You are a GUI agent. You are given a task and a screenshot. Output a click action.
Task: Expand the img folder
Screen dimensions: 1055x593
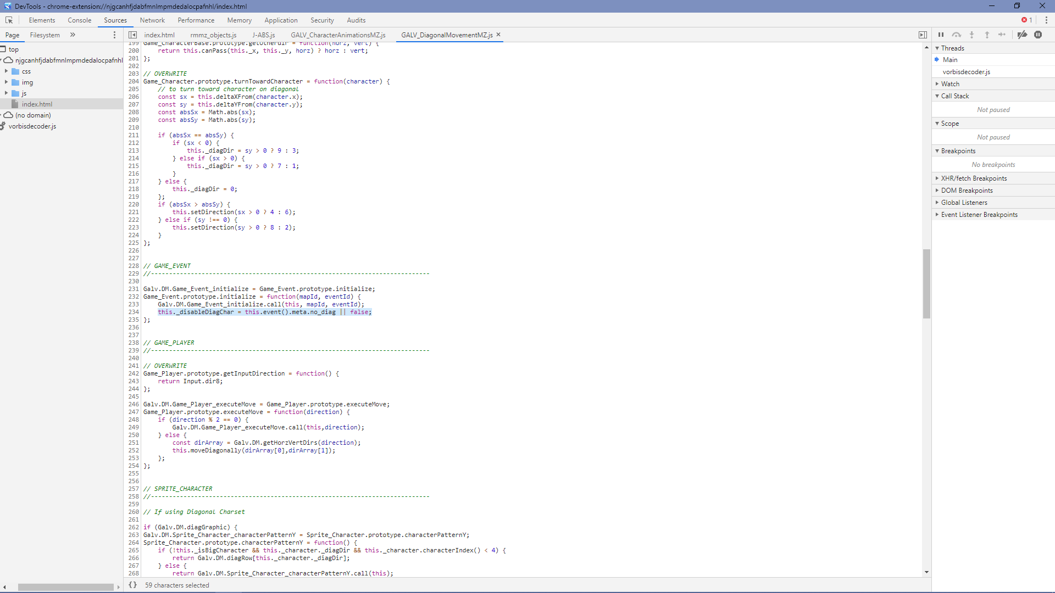(6, 82)
